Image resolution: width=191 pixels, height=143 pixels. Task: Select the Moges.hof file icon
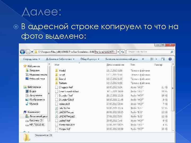coord(57,129)
